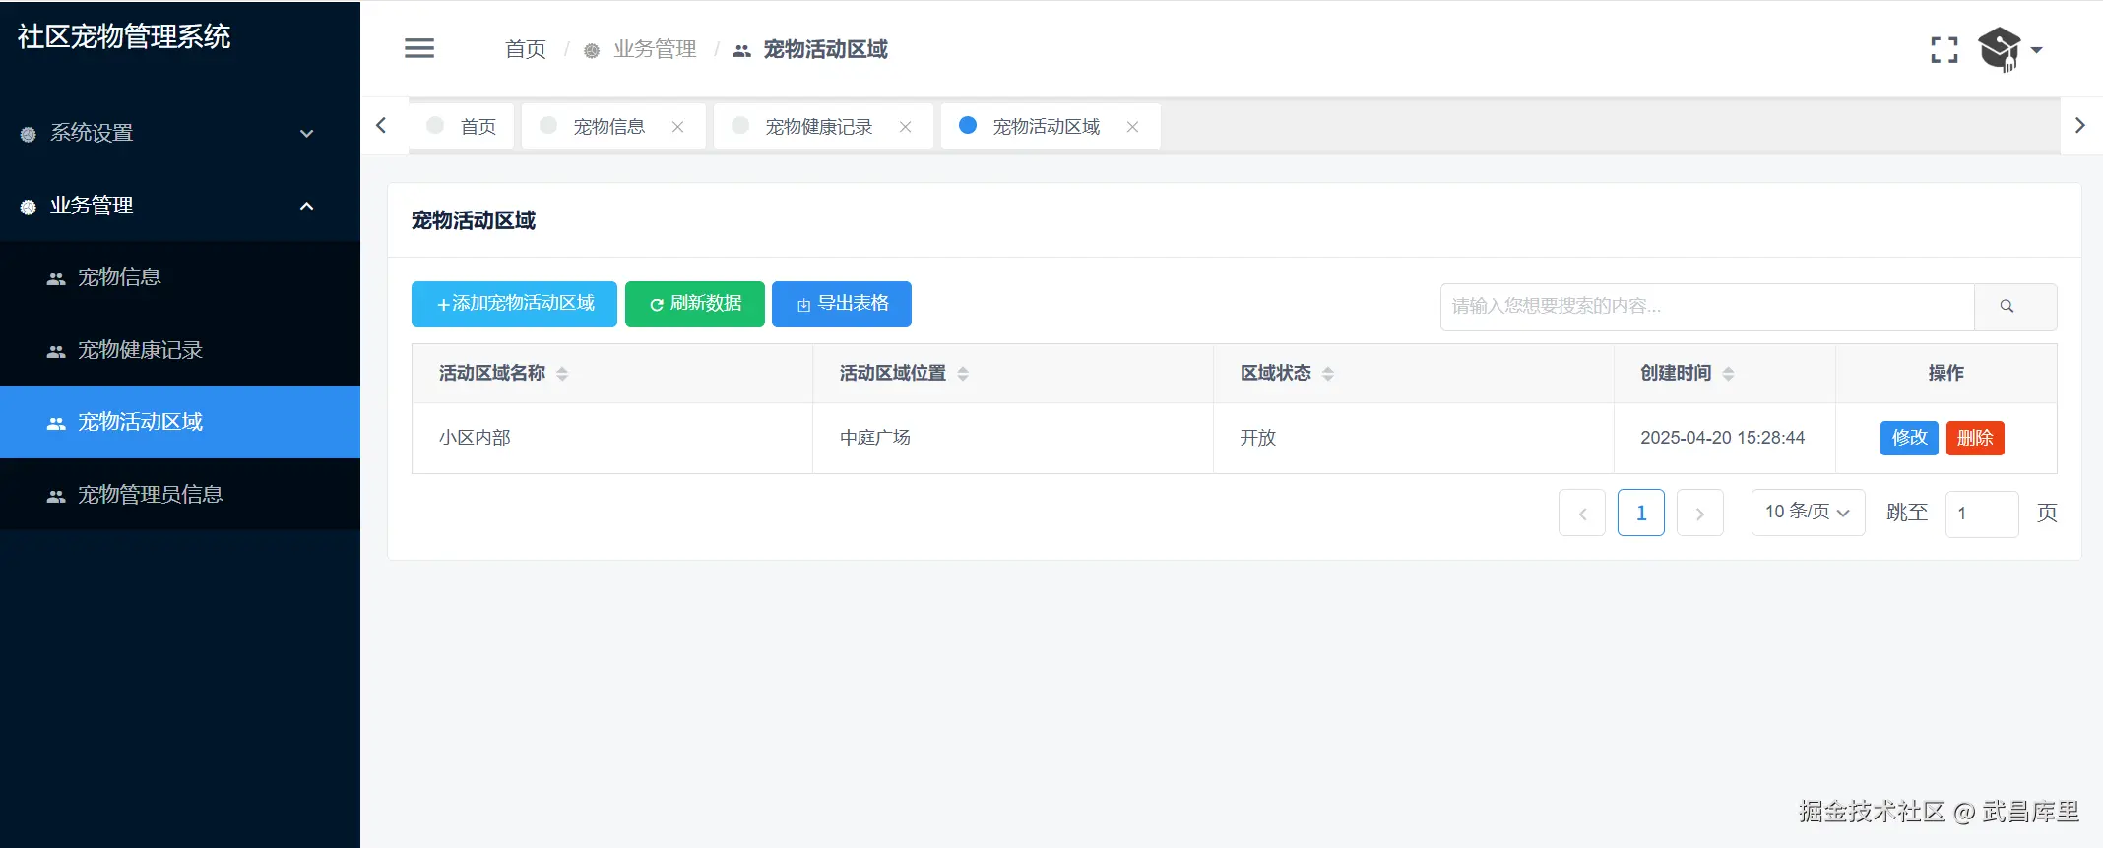Select page 1 in pagination
The width and height of the screenshot is (2103, 848).
[1641, 513]
